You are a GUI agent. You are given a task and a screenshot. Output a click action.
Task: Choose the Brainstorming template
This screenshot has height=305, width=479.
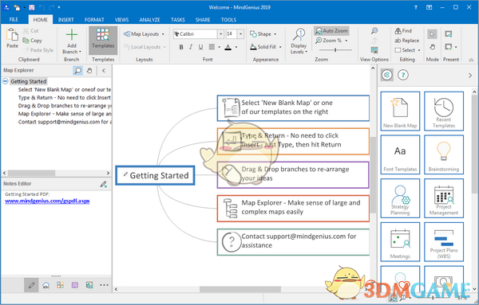[x=444, y=154]
